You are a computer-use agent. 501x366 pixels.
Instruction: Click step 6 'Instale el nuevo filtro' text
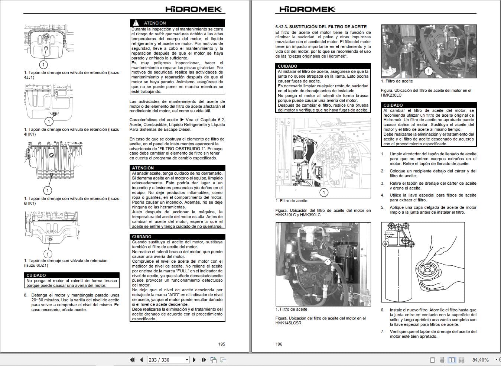pos(429,317)
